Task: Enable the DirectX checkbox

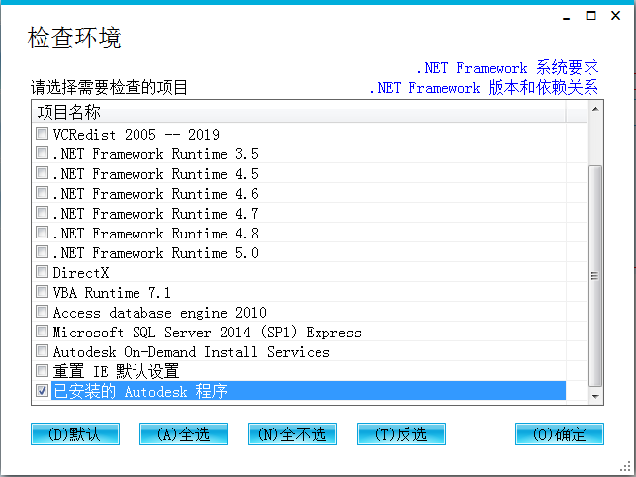Action: [42, 271]
